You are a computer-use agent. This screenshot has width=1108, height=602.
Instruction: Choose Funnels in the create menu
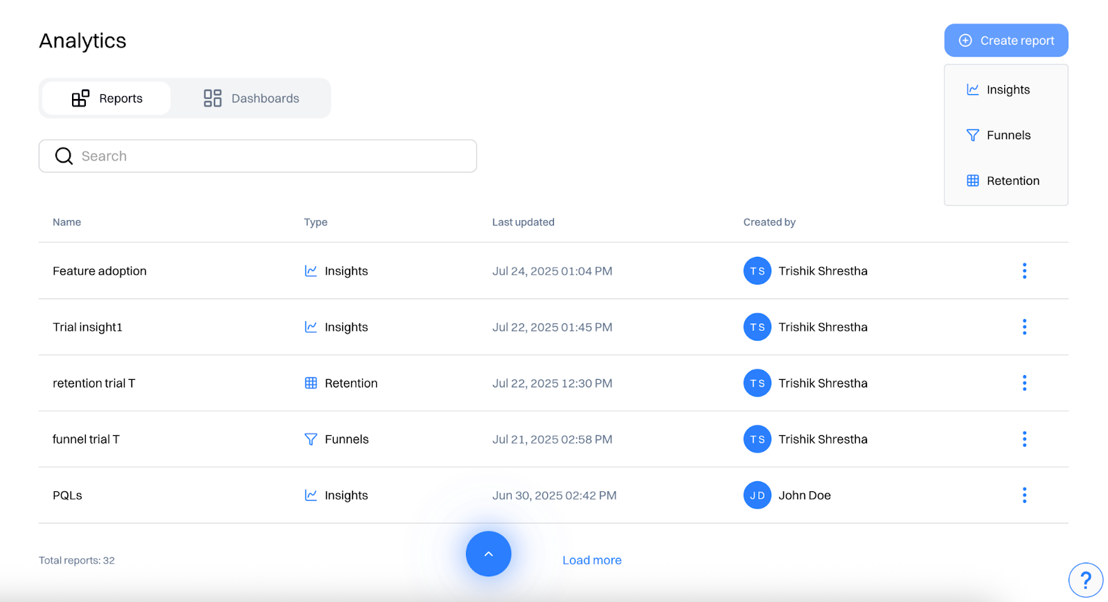(1006, 135)
